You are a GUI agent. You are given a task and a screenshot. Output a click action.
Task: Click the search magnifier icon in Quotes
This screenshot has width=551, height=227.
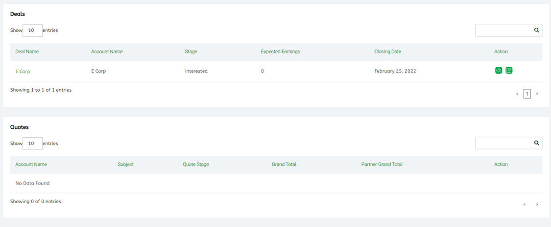tap(536, 143)
